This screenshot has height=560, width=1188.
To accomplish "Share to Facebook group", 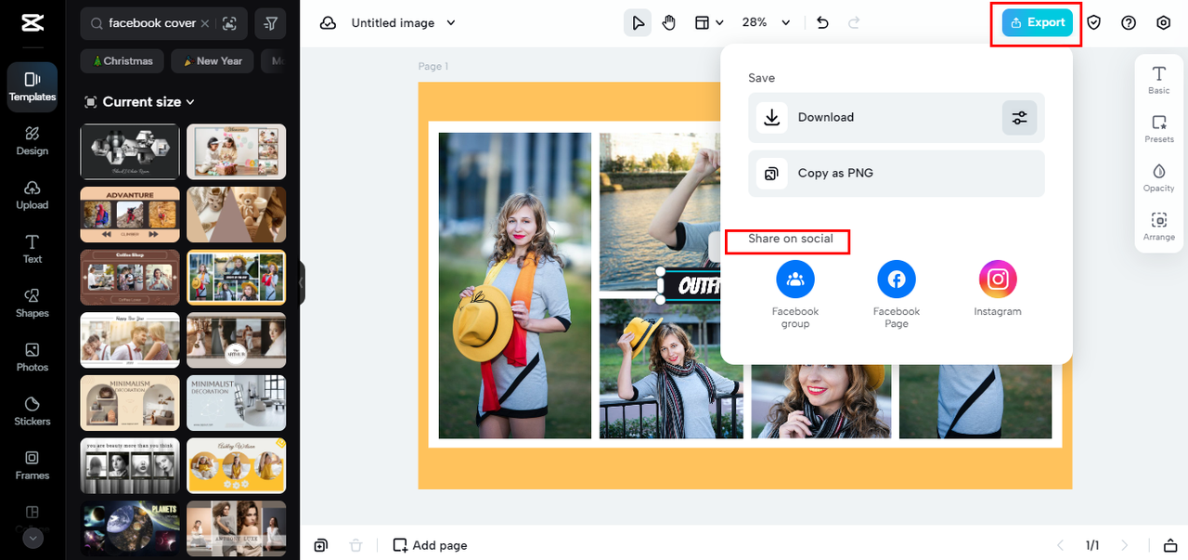I will (795, 294).
